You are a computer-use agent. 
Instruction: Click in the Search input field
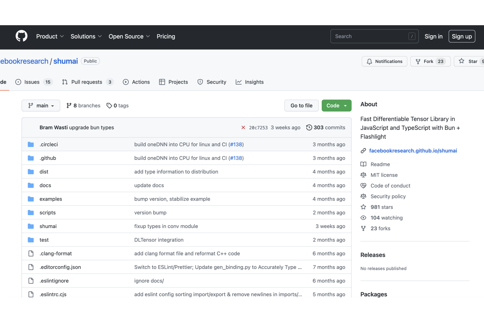pyautogui.click(x=374, y=36)
